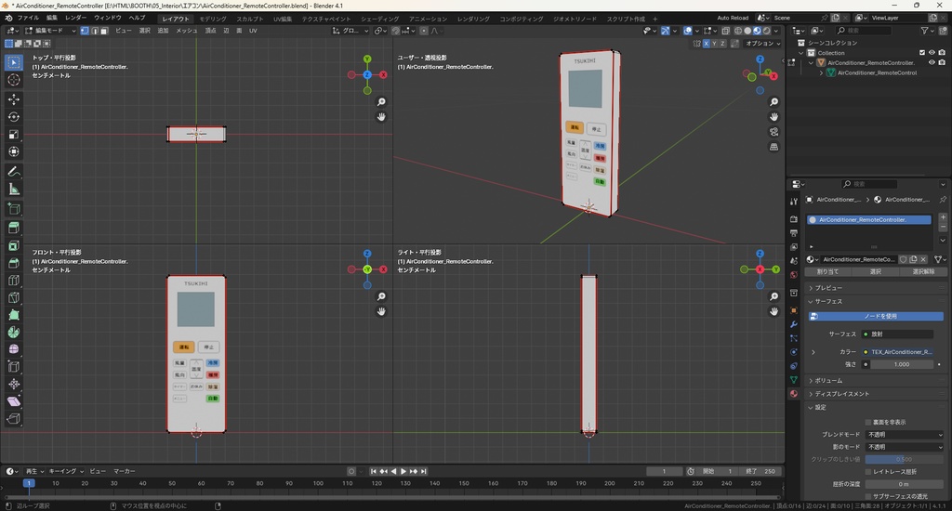Click the hand pan icon in top viewport

click(x=381, y=117)
